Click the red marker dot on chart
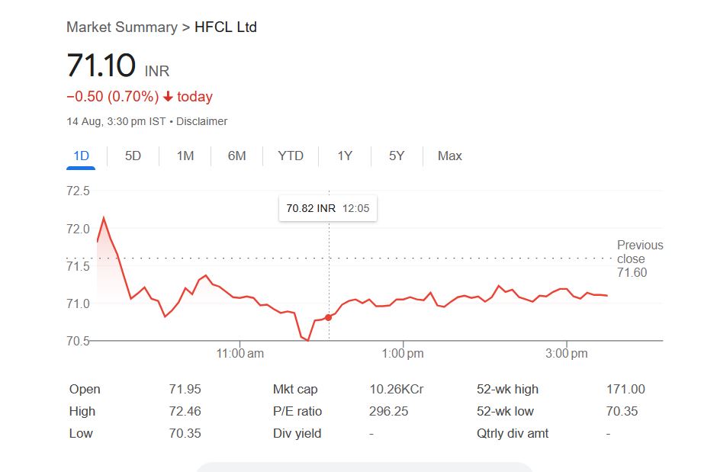The image size is (701, 472). click(329, 317)
